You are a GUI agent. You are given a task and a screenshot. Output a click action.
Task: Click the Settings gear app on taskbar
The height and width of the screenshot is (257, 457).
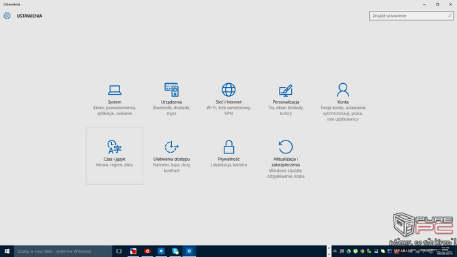pyautogui.click(x=189, y=251)
